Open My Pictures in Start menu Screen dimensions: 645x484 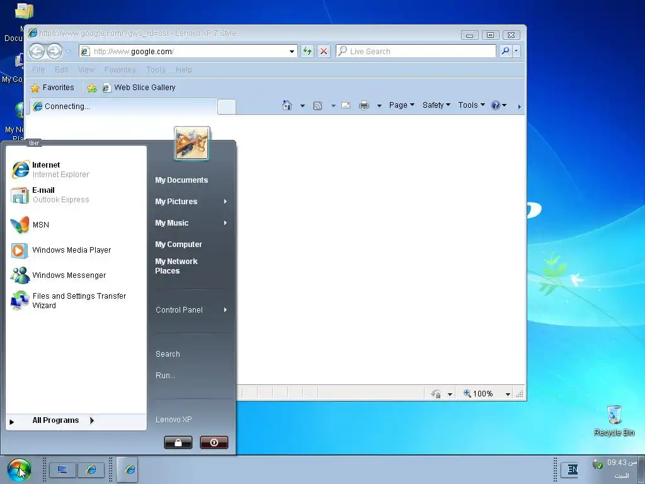[x=191, y=201]
